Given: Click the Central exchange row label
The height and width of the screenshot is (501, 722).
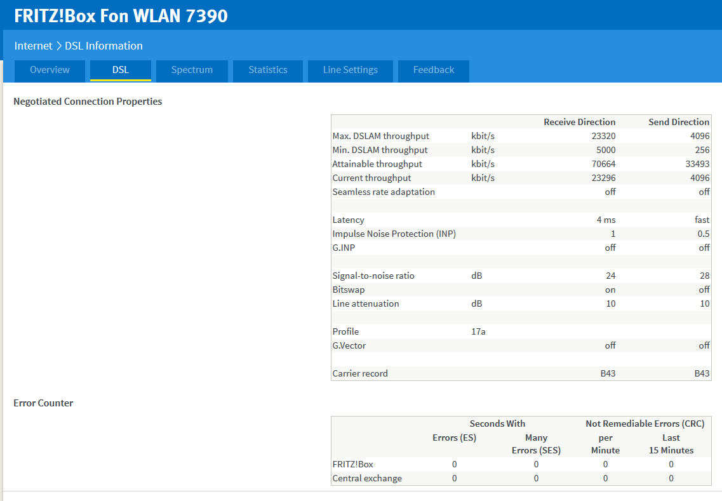Looking at the screenshot, I should [x=367, y=478].
